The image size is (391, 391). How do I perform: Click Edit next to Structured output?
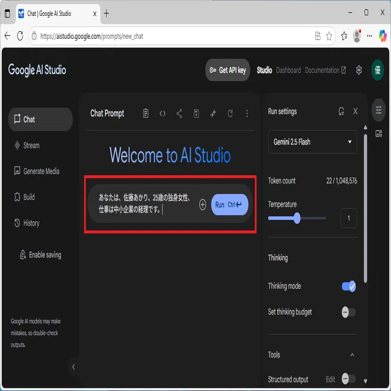point(330,379)
